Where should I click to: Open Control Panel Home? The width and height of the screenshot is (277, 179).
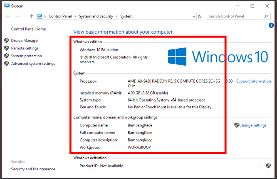point(28,29)
